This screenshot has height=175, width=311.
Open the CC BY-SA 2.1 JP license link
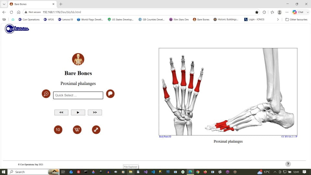(x=289, y=137)
